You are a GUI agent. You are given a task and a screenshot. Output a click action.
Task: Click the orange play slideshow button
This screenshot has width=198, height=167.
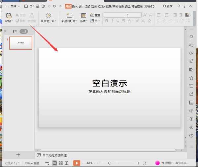[x=77, y=163]
